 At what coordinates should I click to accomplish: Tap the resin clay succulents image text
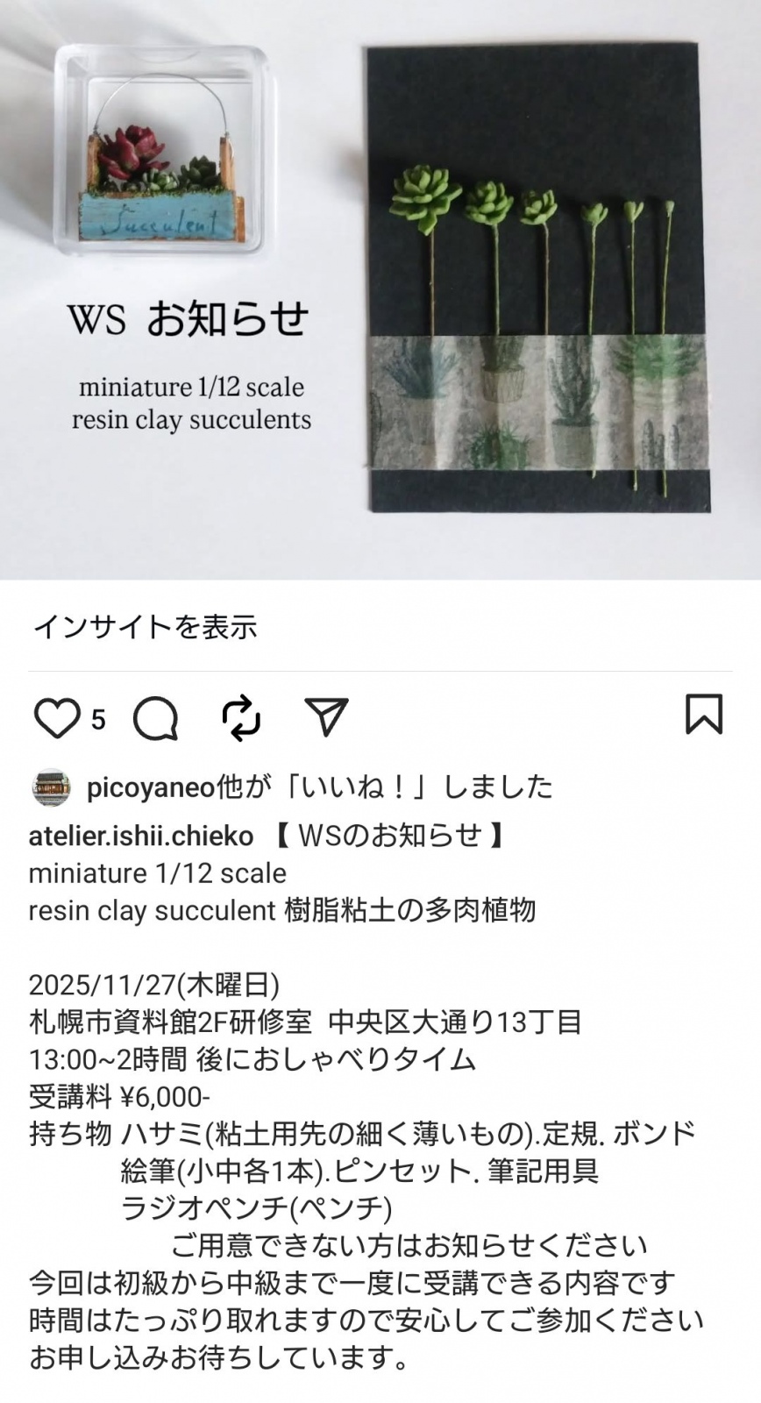(191, 420)
